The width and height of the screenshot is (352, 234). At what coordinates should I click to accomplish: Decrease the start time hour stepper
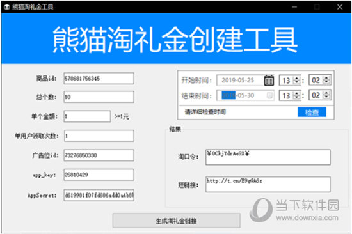click(x=297, y=82)
